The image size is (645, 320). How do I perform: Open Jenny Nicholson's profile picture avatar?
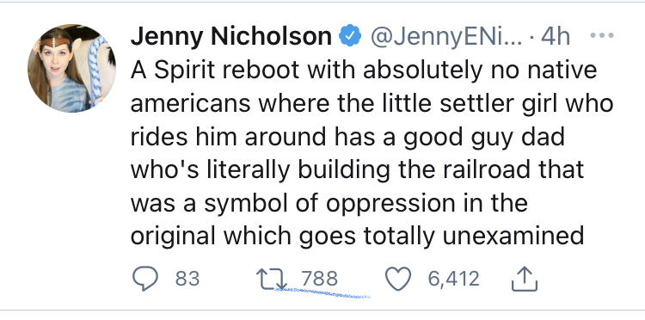pyautogui.click(x=71, y=68)
